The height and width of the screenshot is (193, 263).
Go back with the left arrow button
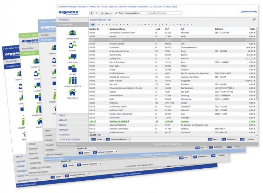click(91, 13)
